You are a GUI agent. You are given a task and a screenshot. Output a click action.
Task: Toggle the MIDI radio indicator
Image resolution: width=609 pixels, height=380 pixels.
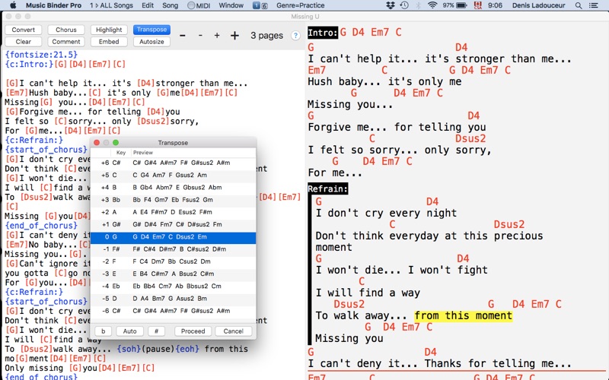coord(191,5)
